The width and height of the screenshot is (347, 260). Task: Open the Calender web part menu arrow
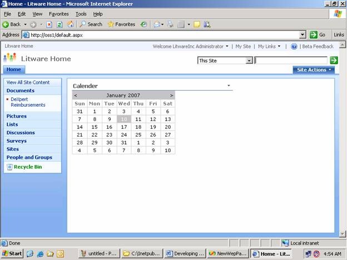click(229, 86)
